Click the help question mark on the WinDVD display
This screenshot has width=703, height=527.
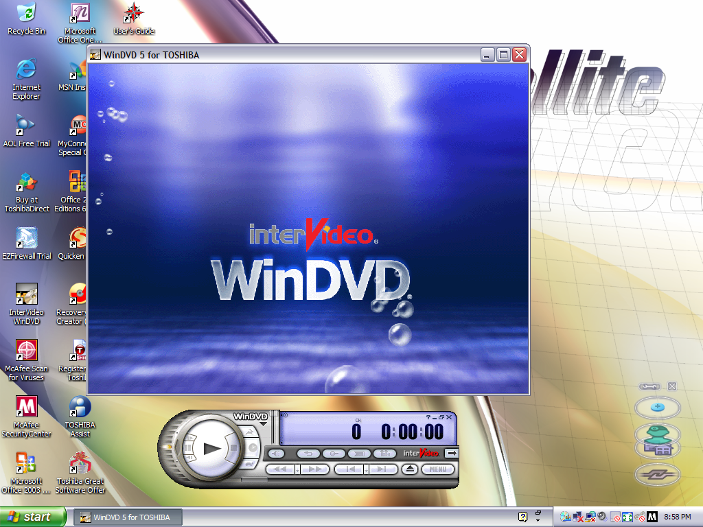(427, 417)
